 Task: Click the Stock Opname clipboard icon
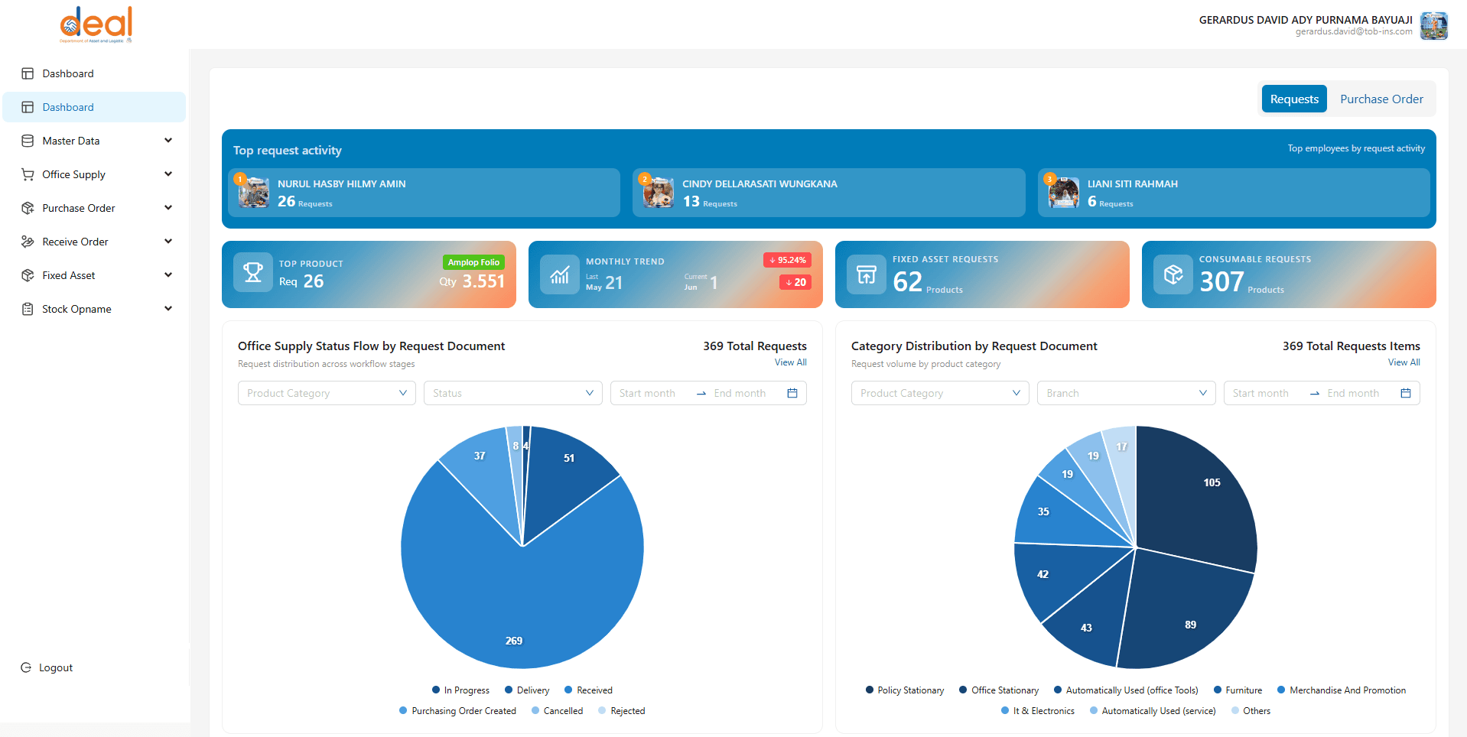tap(28, 309)
